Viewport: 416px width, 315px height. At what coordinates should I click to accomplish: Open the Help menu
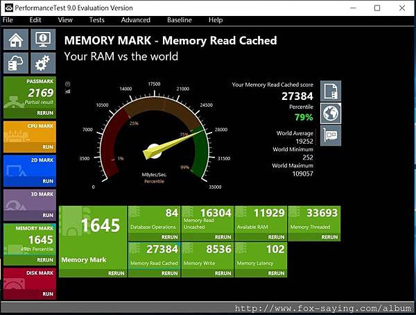click(216, 20)
